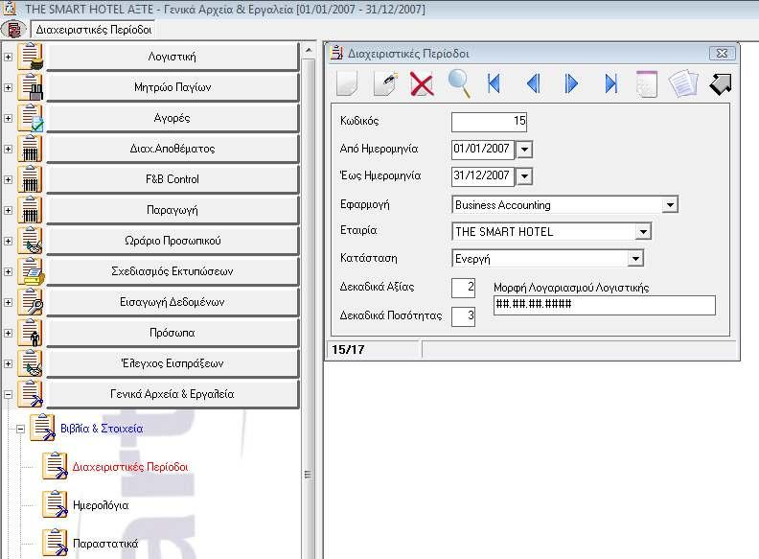Open the Μητρώο Παγίων module button
This screenshot has width=759, height=559.
(x=172, y=87)
